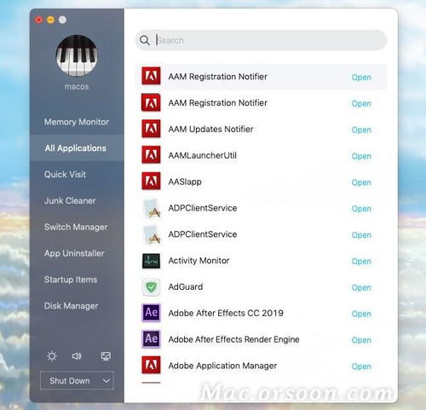Select App Uninstaller in sidebar
The height and width of the screenshot is (410, 426).
click(x=74, y=253)
